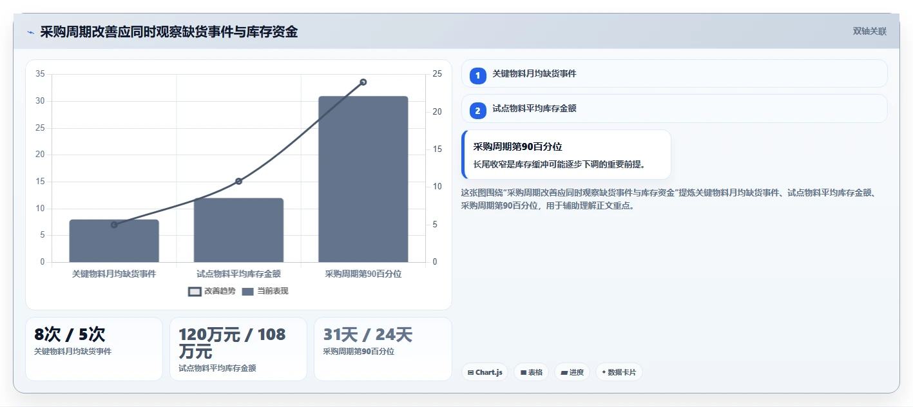Click the right axis value 25
The width and height of the screenshot is (913, 407).
click(437, 74)
